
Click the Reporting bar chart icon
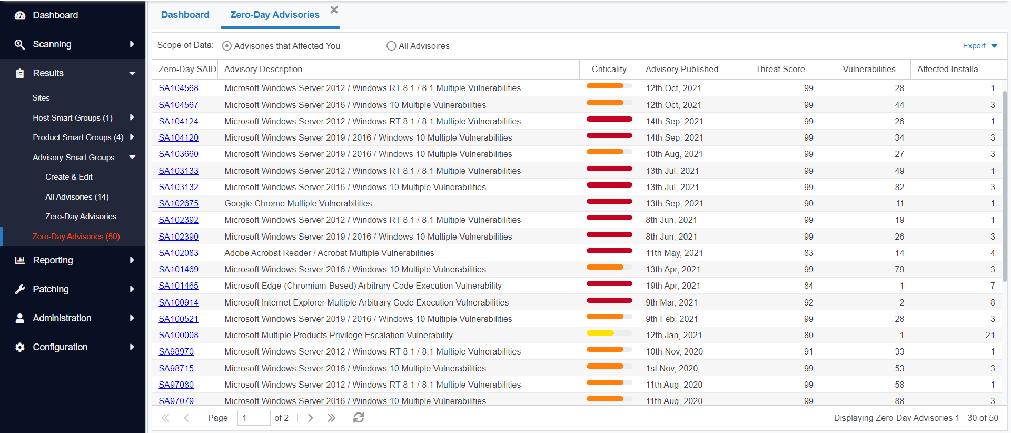click(20, 260)
